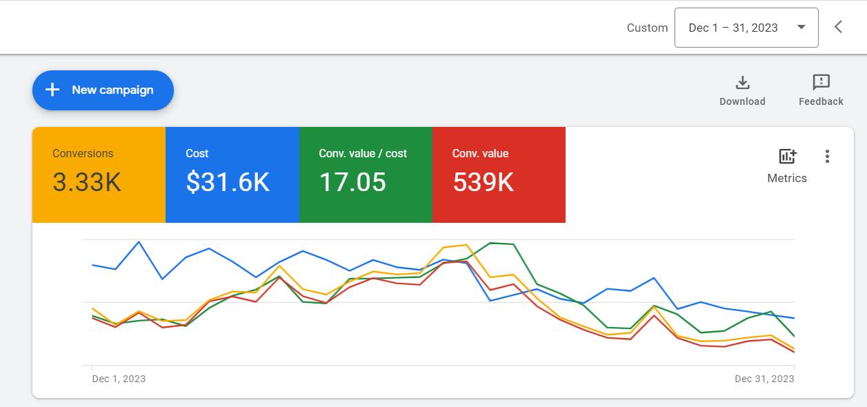The image size is (867, 407).
Task: Click the plus icon in New campaign
Action: point(52,90)
